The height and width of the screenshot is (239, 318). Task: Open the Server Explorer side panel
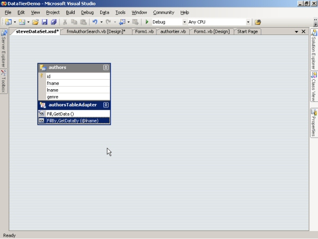click(4, 48)
